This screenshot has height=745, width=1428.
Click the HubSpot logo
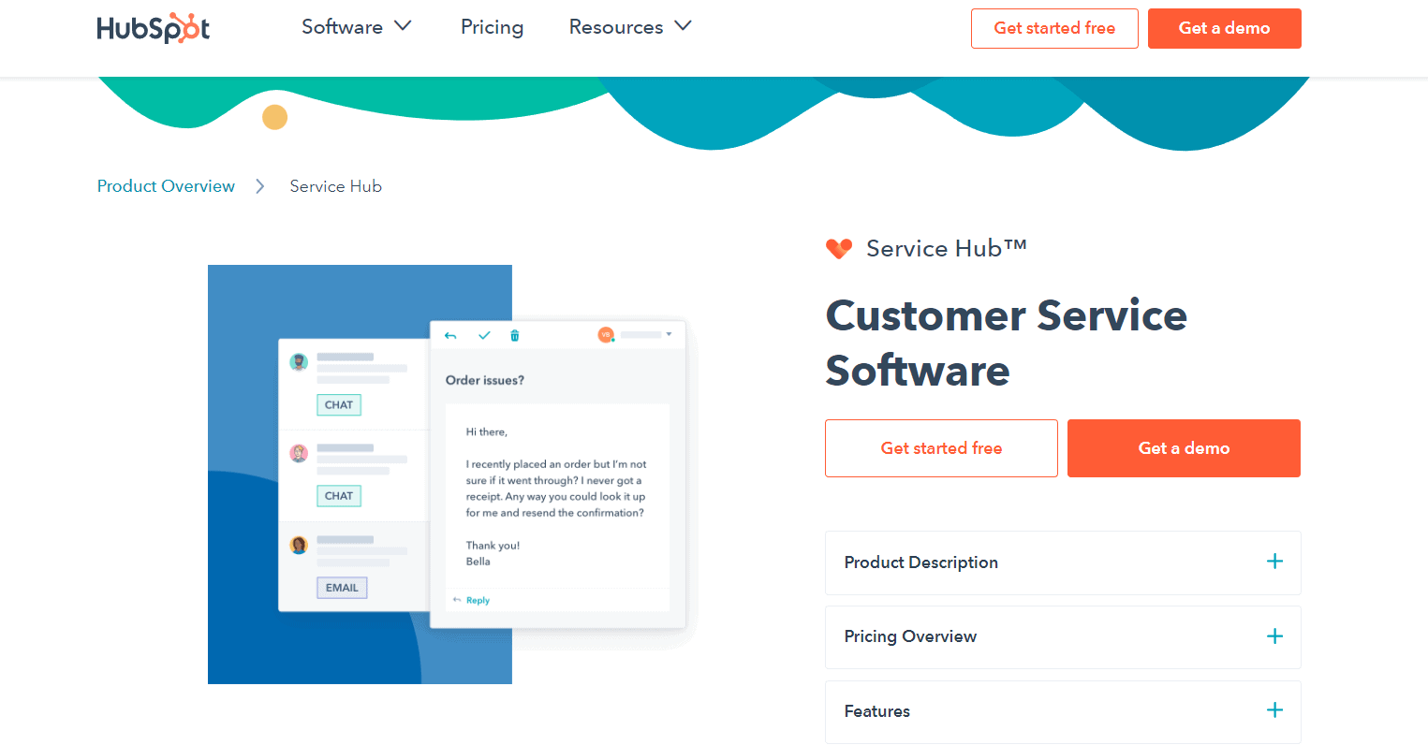click(x=154, y=28)
